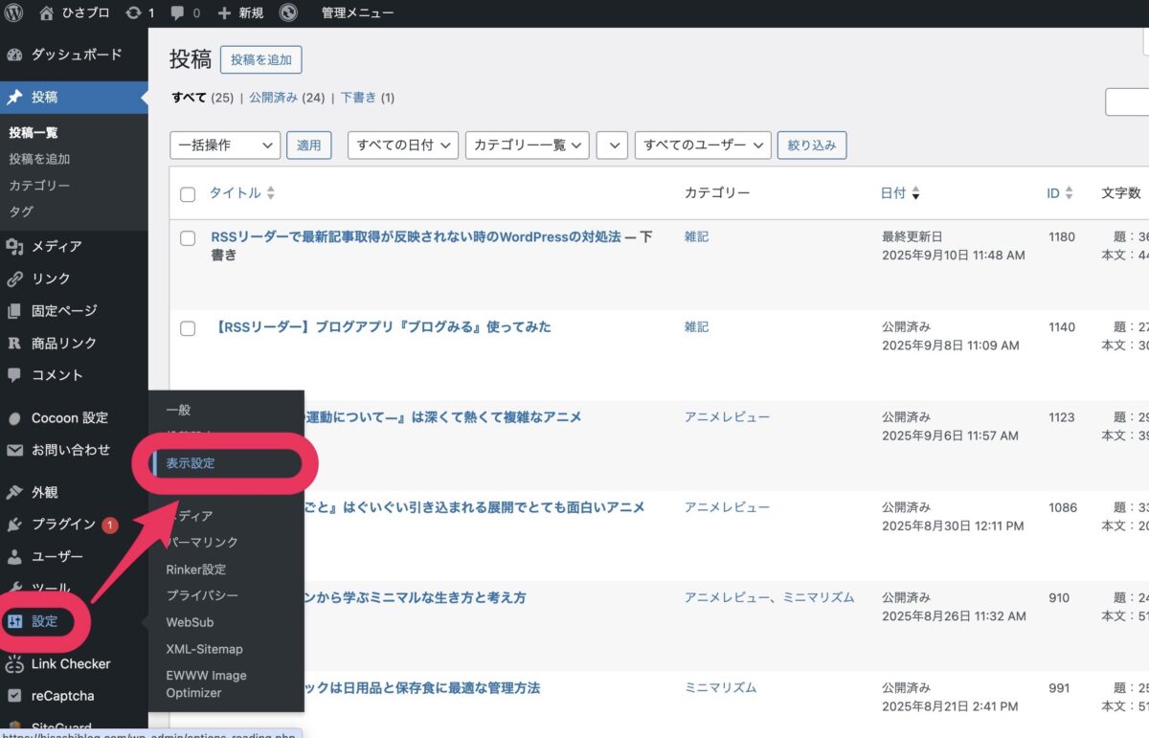Check the box for RSSリーダーで最新記事取得 post

point(188,238)
